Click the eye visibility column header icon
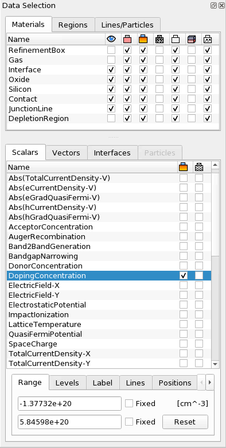This screenshot has height=448, width=226. [x=111, y=39]
